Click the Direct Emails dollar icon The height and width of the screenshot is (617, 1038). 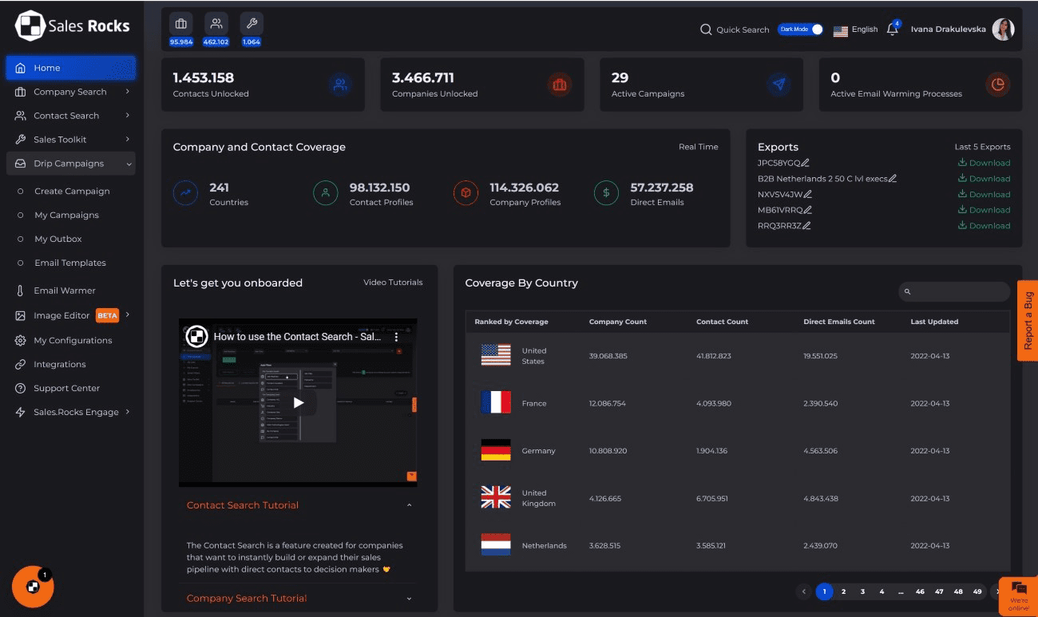(x=606, y=193)
